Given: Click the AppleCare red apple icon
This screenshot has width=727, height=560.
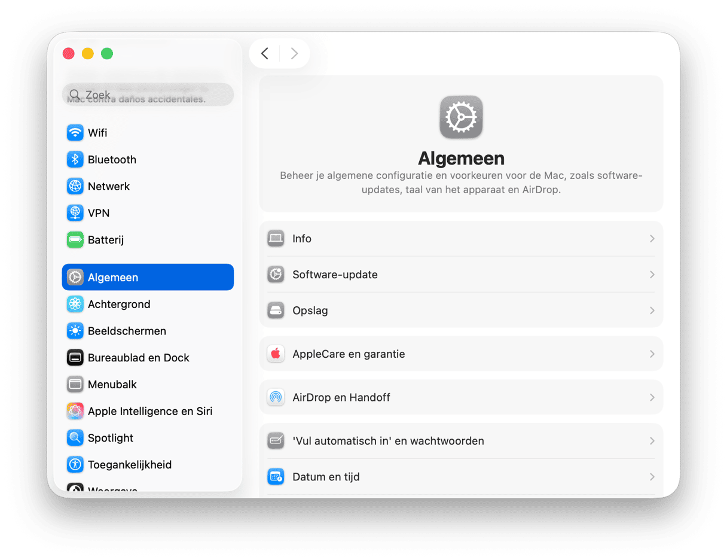Looking at the screenshot, I should pos(276,354).
